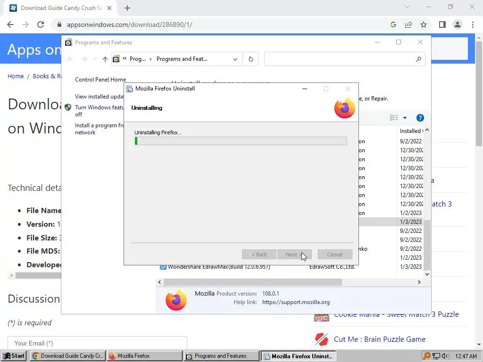The height and width of the screenshot is (362, 483).
Task: Click the Back button in uninstaller
Action: [259, 255]
